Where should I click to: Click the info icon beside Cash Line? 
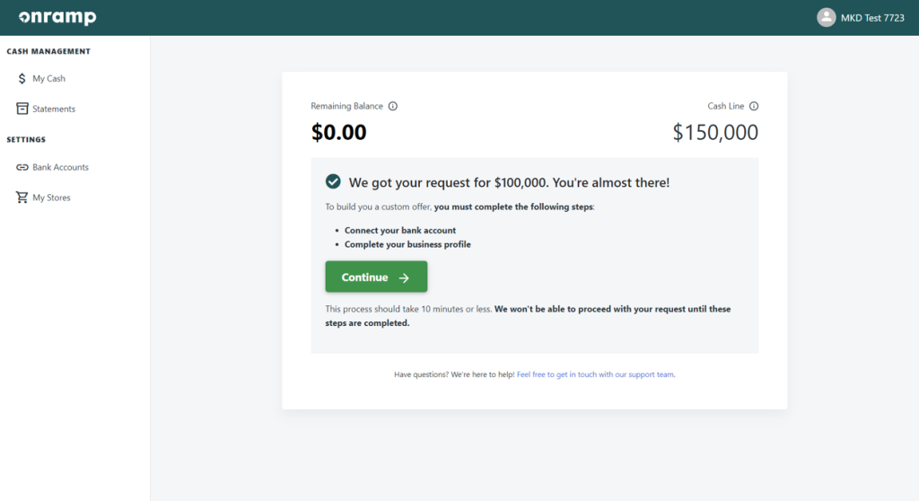tap(754, 106)
